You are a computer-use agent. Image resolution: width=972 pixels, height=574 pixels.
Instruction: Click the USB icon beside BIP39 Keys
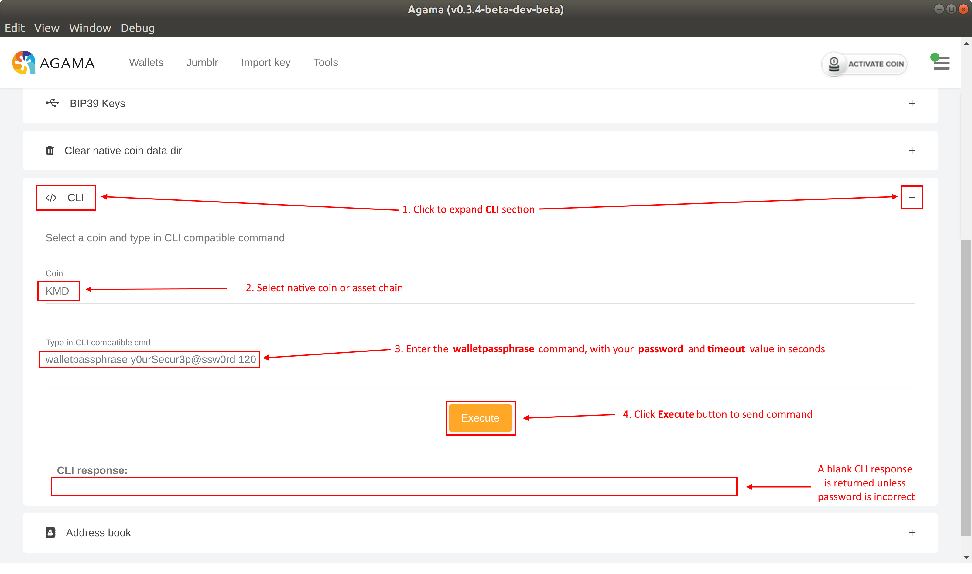(x=52, y=103)
